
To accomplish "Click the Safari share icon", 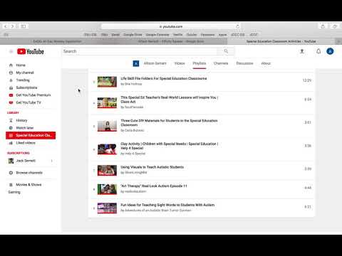I will (323, 26).
